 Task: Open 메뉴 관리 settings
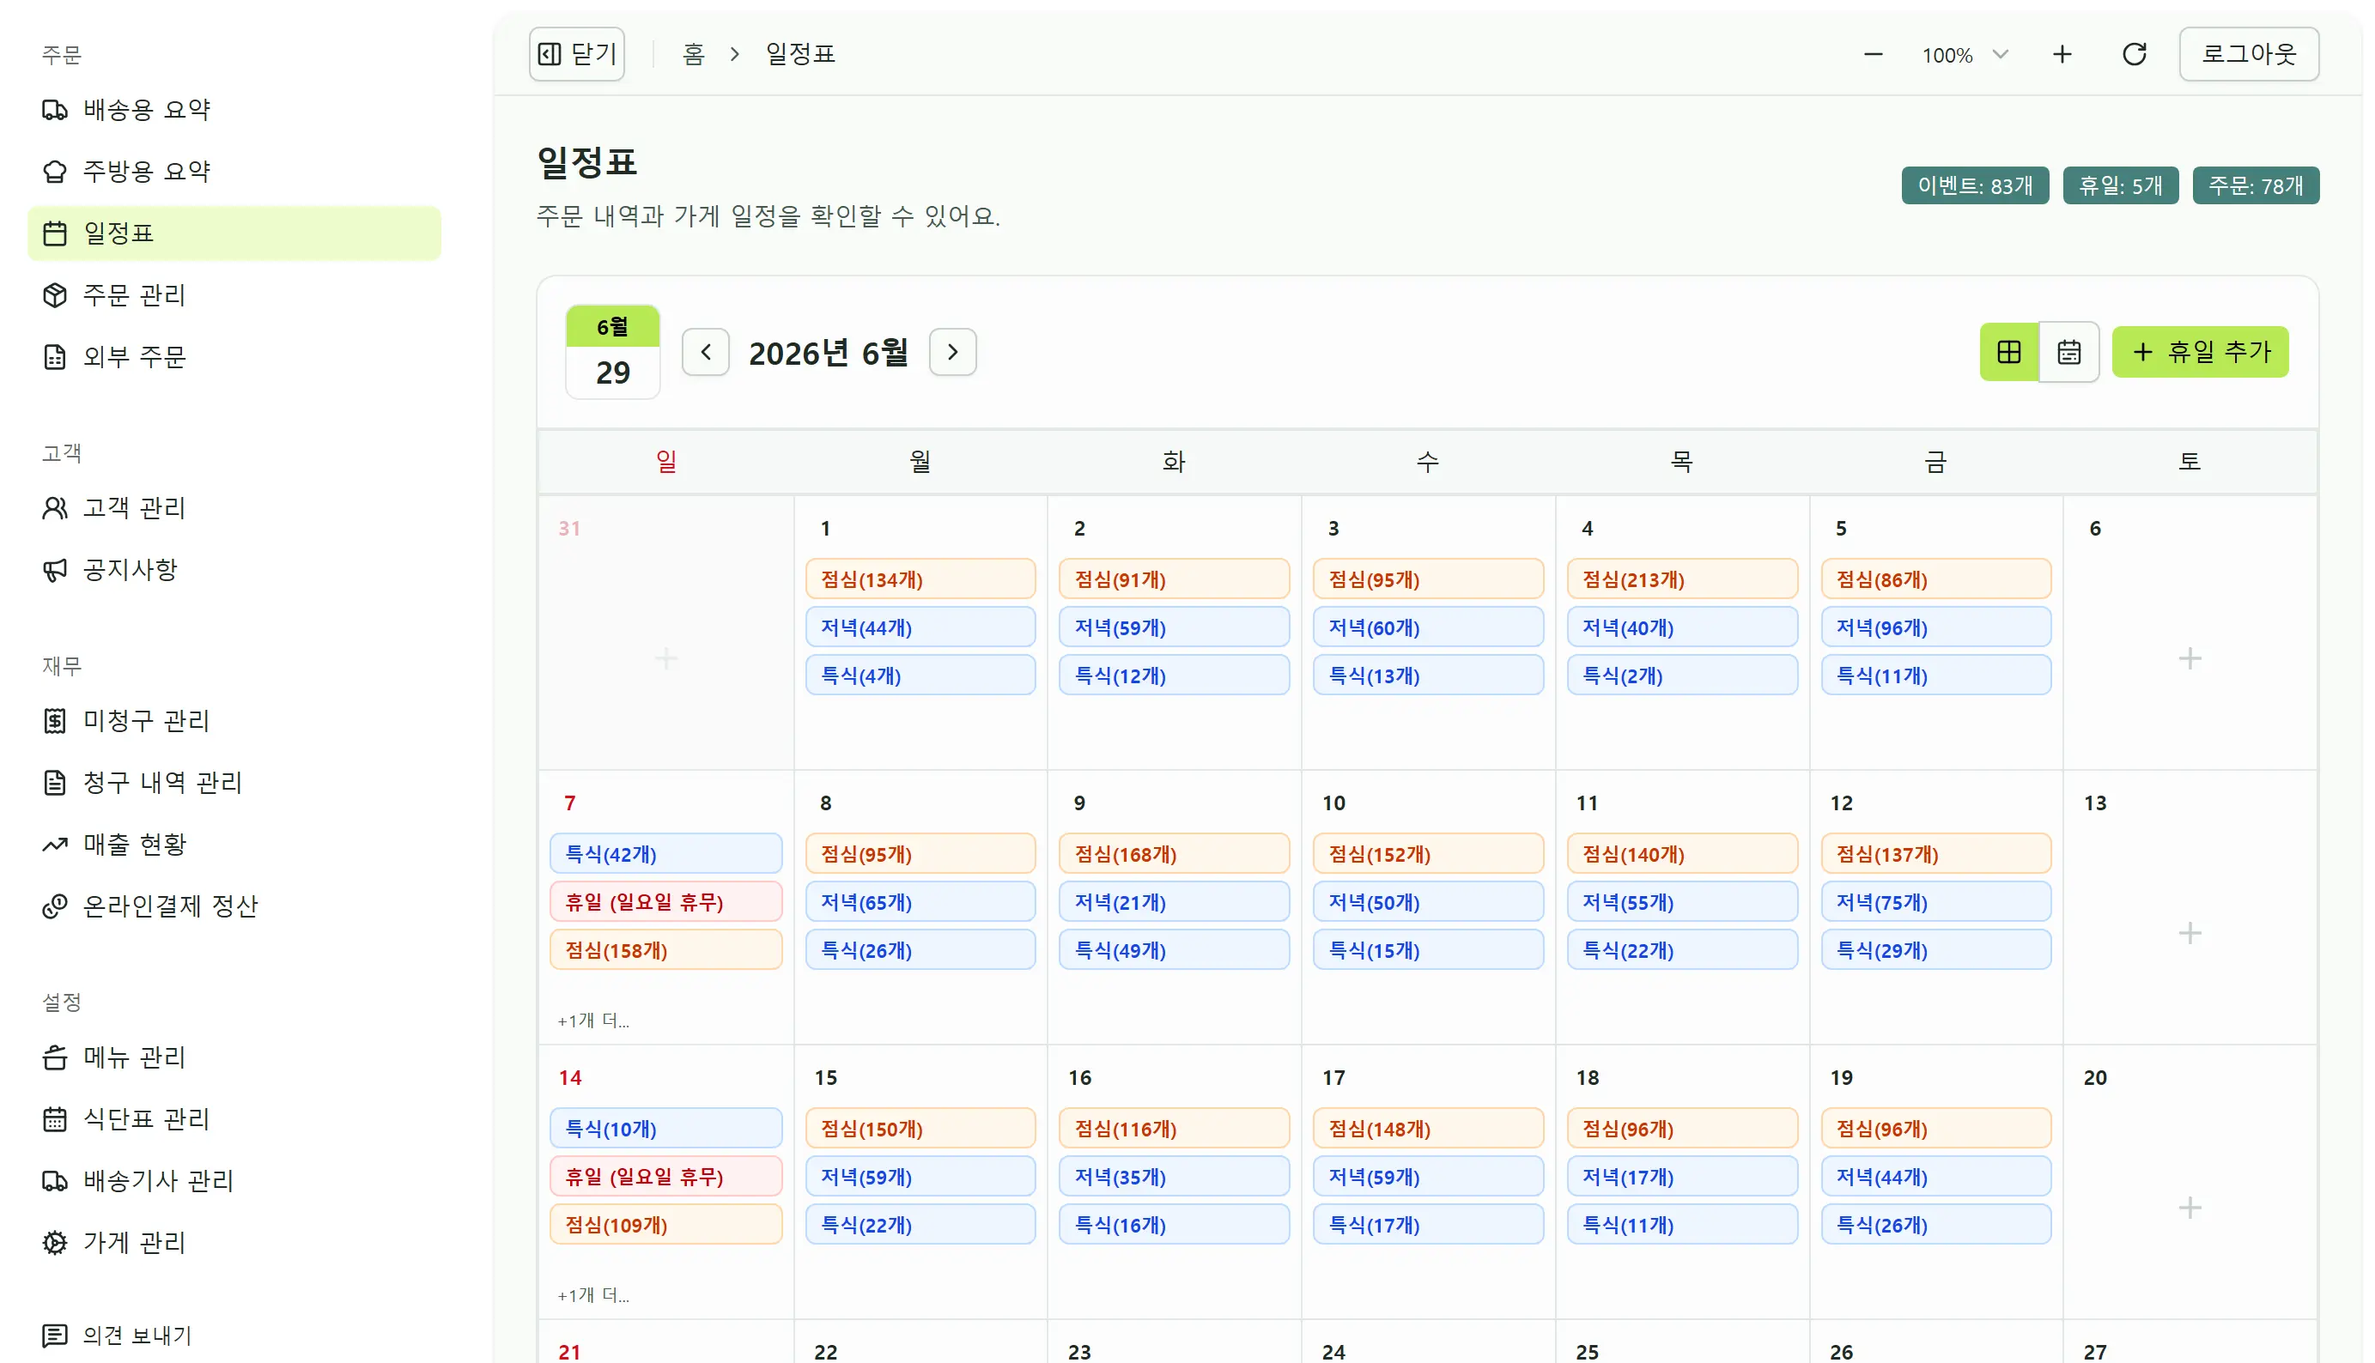[x=234, y=1057]
